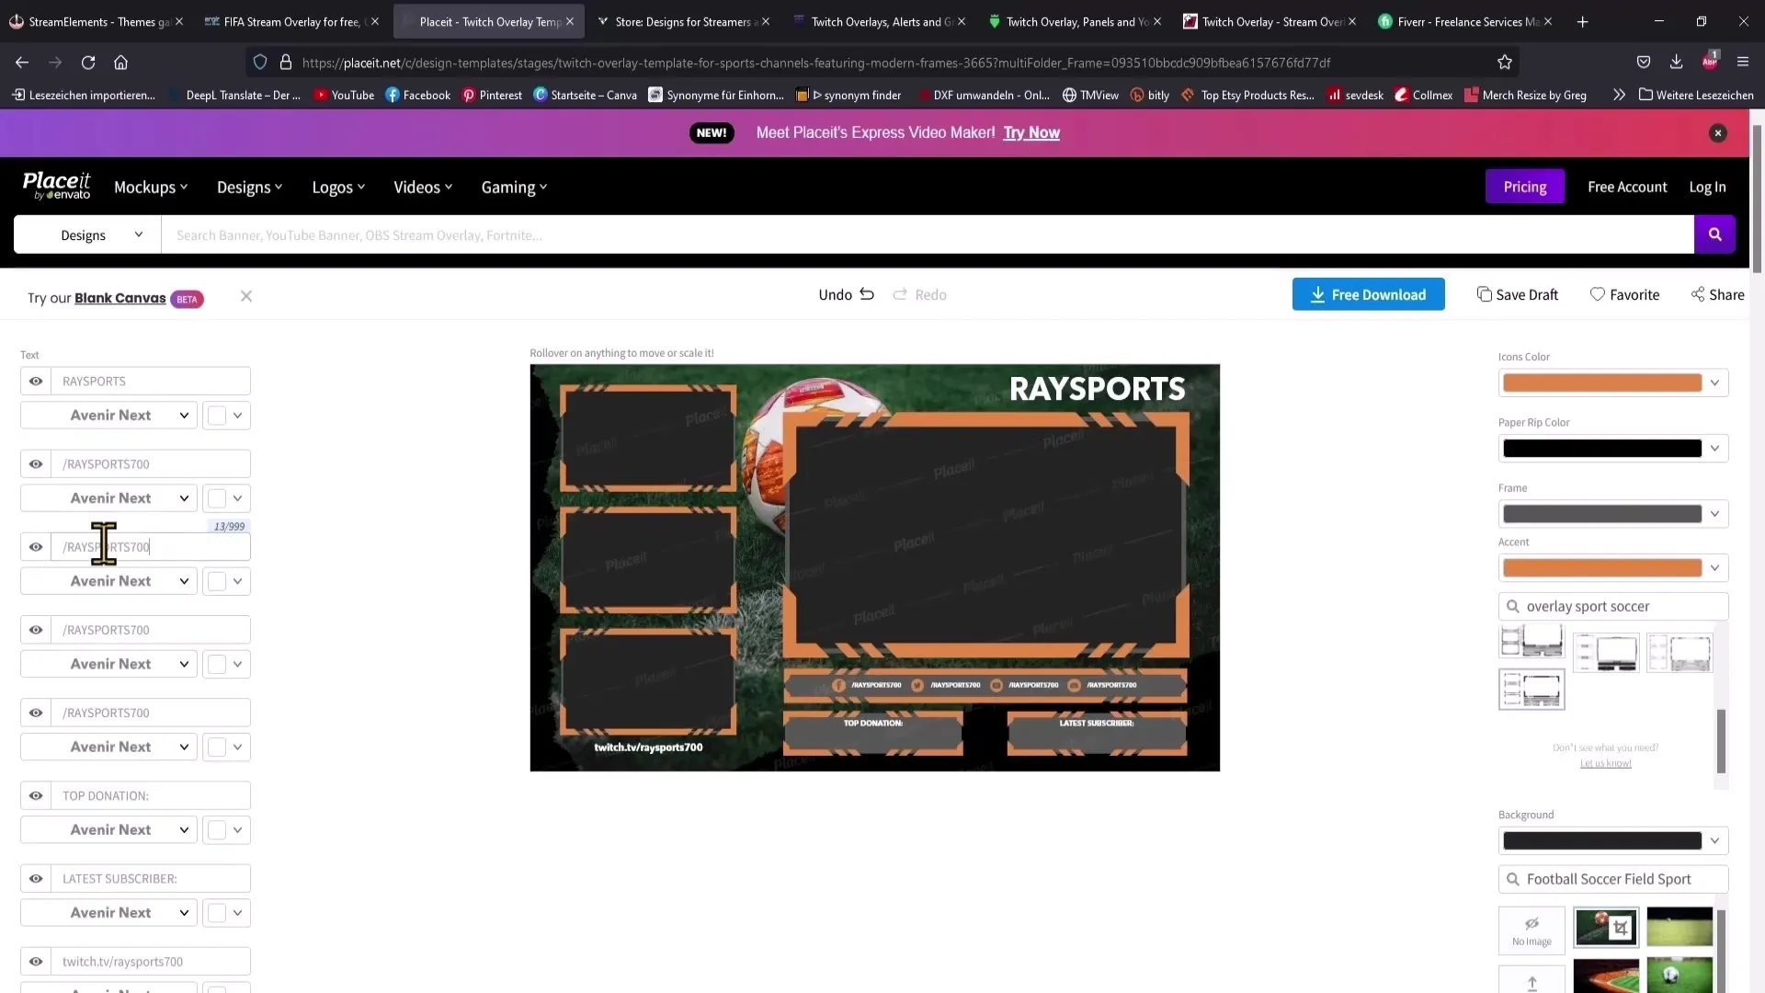Screen dimensions: 1765x993
Task: Open the Blank Canvas link
Action: pos(120,298)
